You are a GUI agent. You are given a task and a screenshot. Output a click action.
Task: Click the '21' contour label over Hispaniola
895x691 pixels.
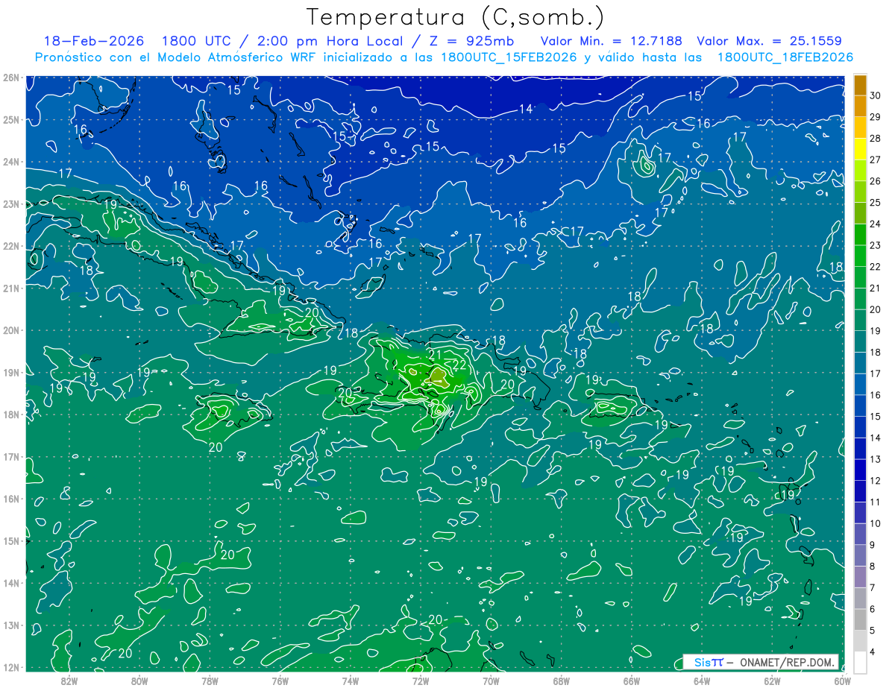pos(435,354)
